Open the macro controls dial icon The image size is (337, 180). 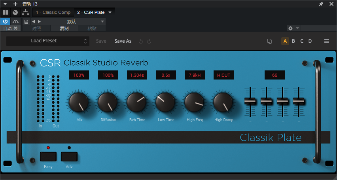click(15, 13)
